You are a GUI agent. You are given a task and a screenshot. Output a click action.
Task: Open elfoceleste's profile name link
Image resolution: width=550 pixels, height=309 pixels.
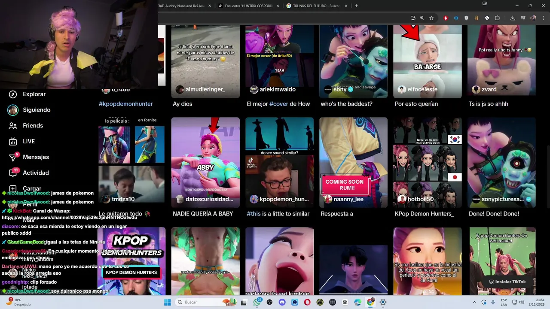pyautogui.click(x=422, y=89)
